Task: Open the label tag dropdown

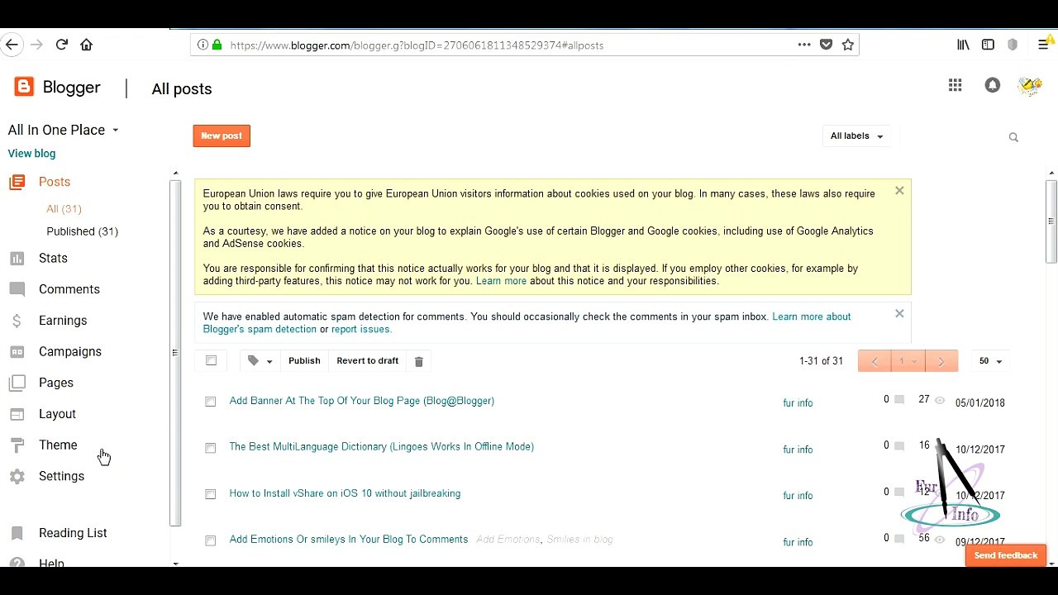Action: 260,361
